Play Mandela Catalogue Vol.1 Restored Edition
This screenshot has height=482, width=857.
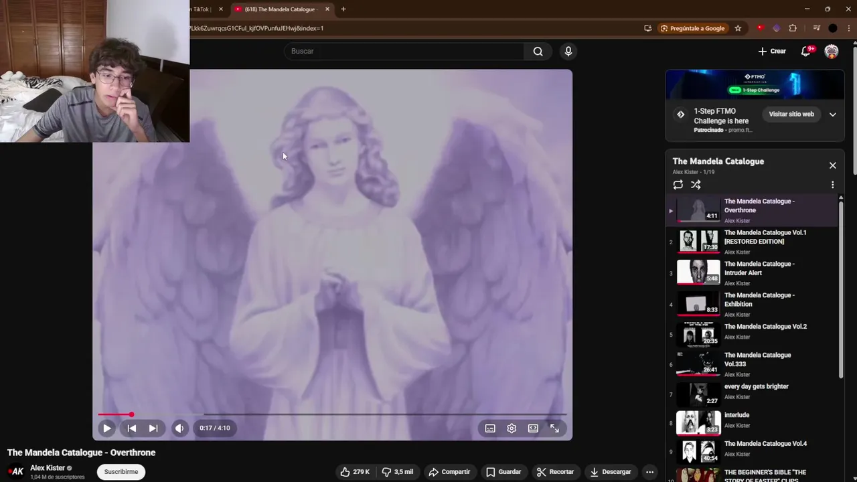(x=753, y=242)
